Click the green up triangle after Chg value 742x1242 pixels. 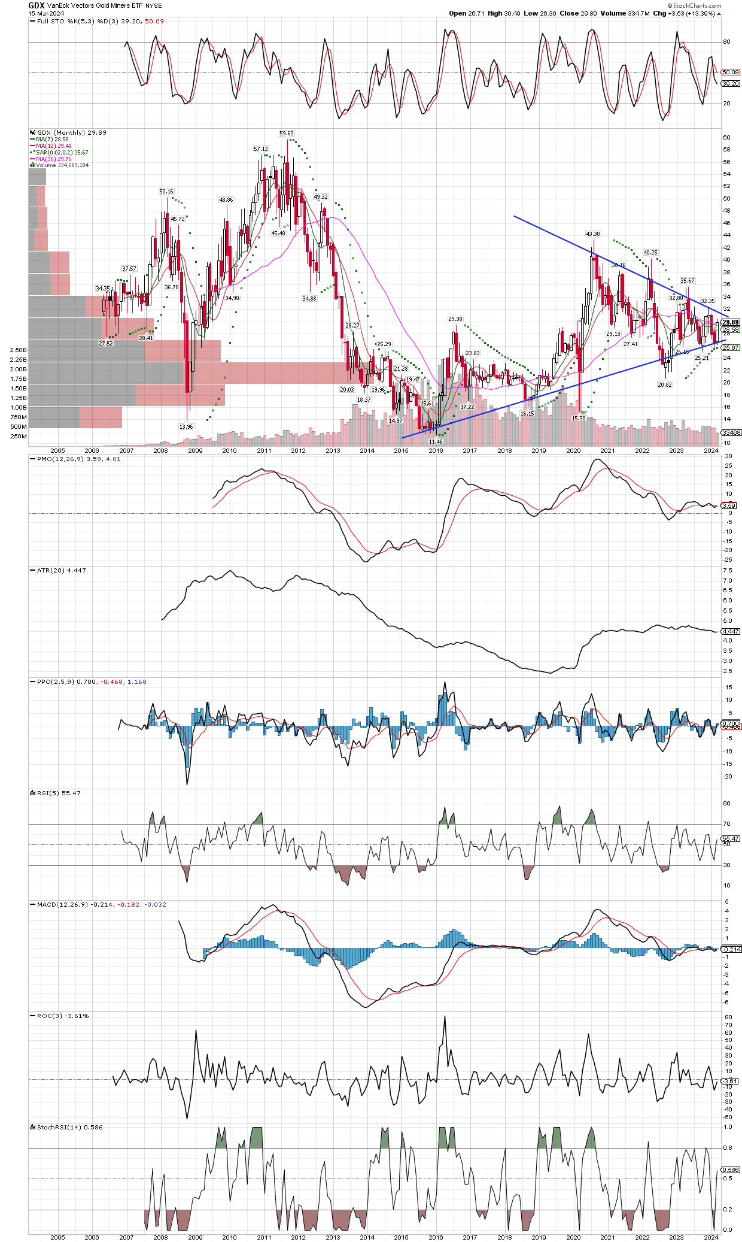[x=719, y=14]
